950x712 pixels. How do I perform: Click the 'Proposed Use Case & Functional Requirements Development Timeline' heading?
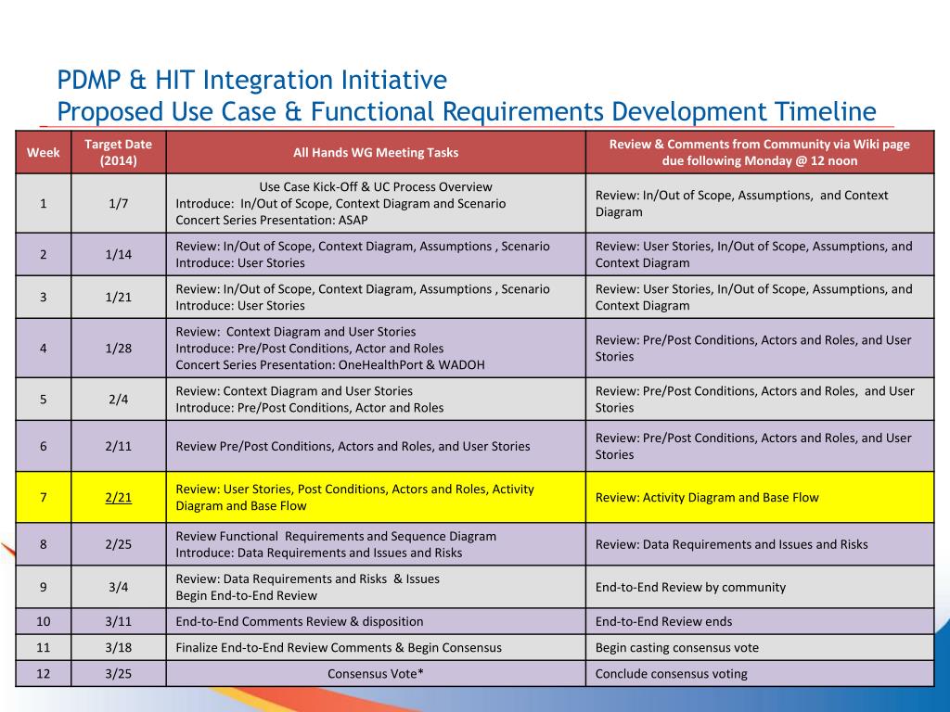467,112
